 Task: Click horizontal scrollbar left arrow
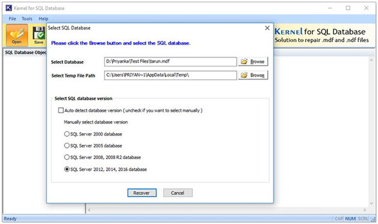[x=89, y=210]
